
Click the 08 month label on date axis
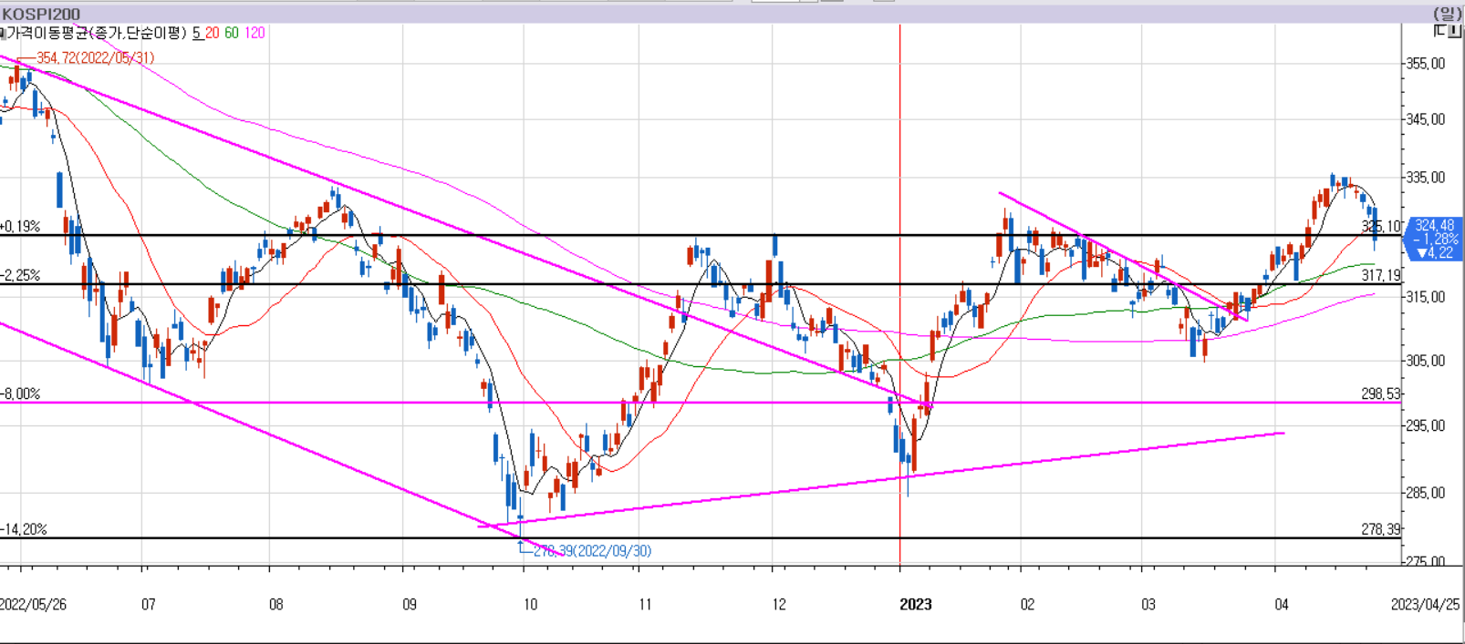point(275,604)
